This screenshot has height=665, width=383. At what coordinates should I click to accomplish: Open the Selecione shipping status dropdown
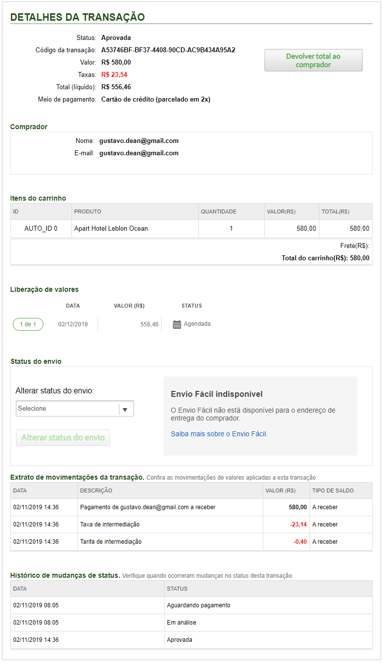75,409
